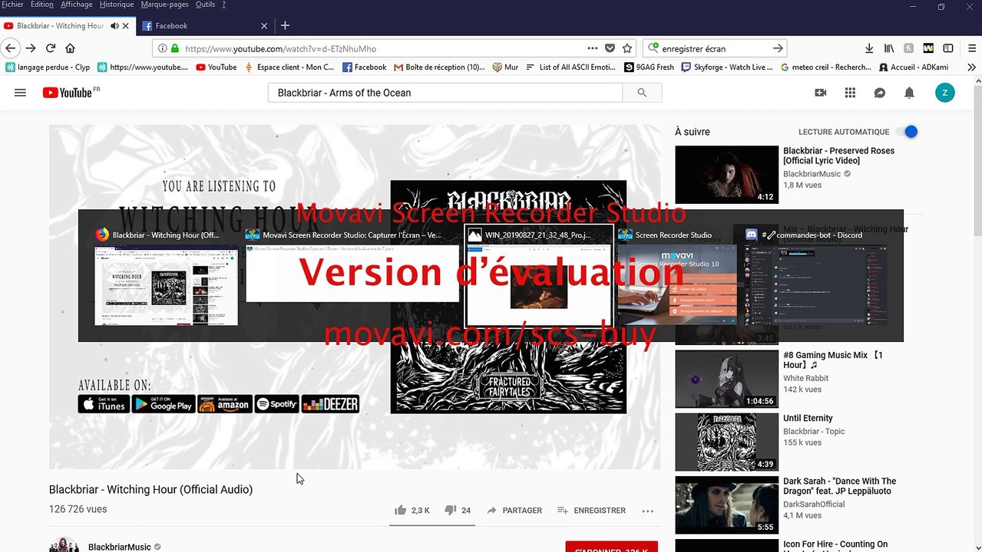Screen dimensions: 982x552
Task: Open the Historique menu
Action: tap(117, 5)
